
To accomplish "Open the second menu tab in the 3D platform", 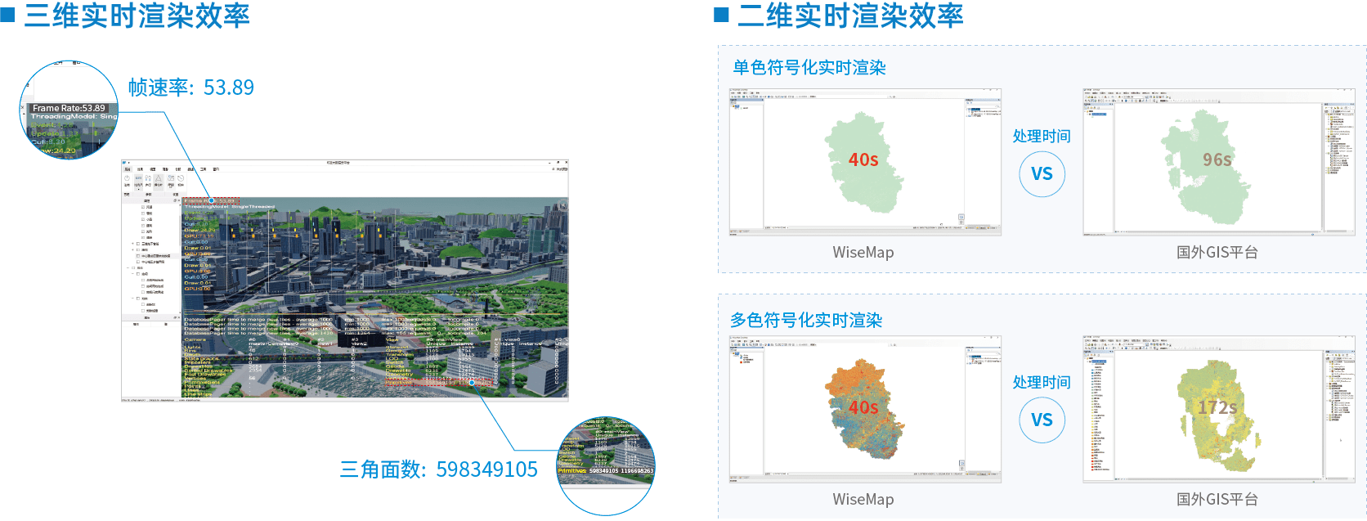I will (140, 169).
